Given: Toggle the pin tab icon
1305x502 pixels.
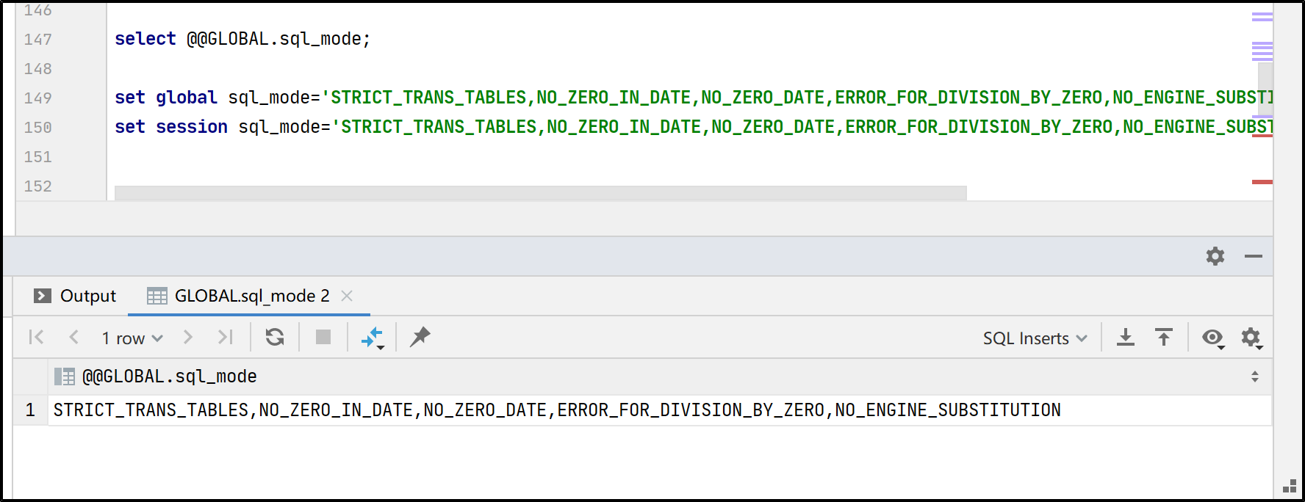Looking at the screenshot, I should (420, 337).
